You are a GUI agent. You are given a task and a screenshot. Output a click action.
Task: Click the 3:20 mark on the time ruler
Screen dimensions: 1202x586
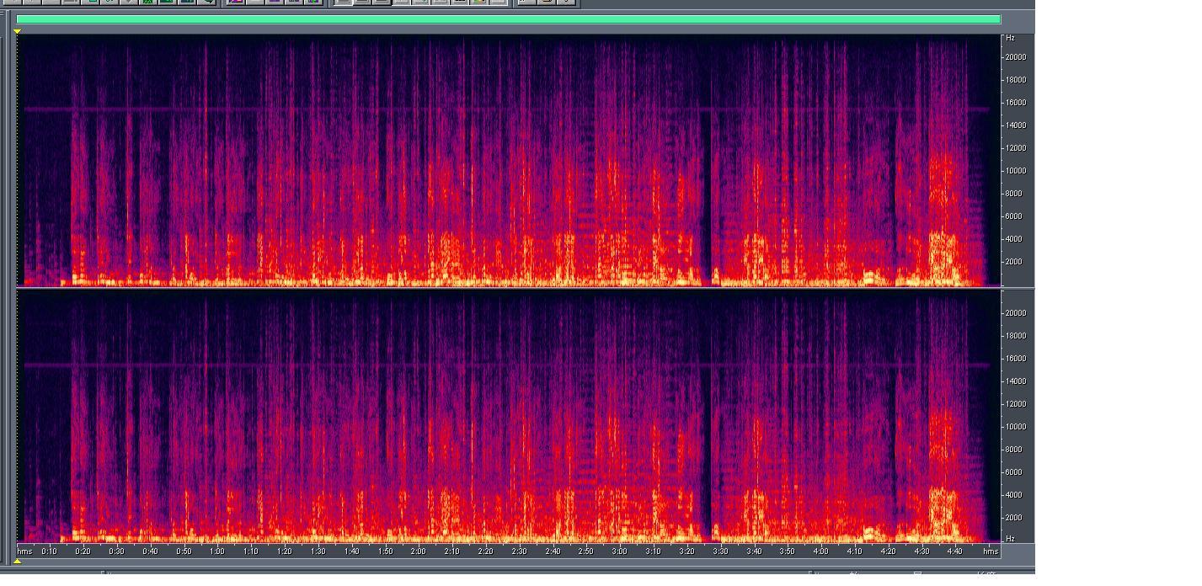pyautogui.click(x=686, y=551)
